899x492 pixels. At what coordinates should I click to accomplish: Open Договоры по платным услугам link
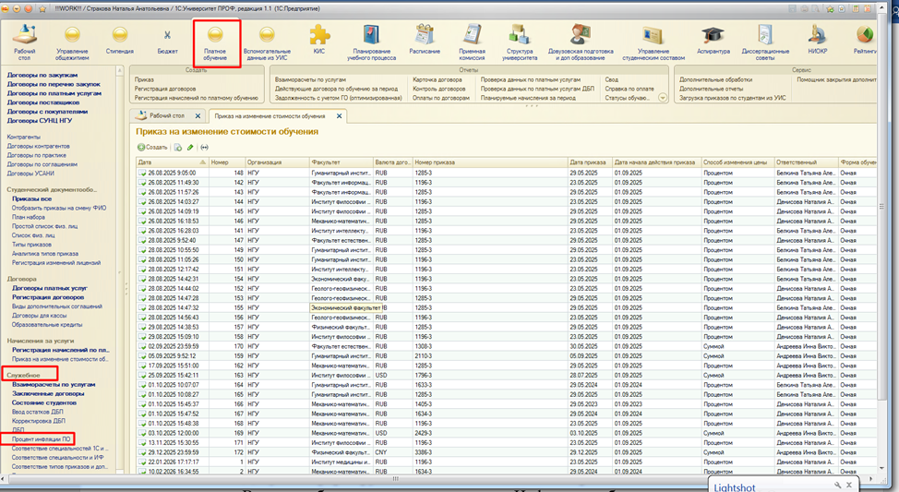click(x=54, y=93)
